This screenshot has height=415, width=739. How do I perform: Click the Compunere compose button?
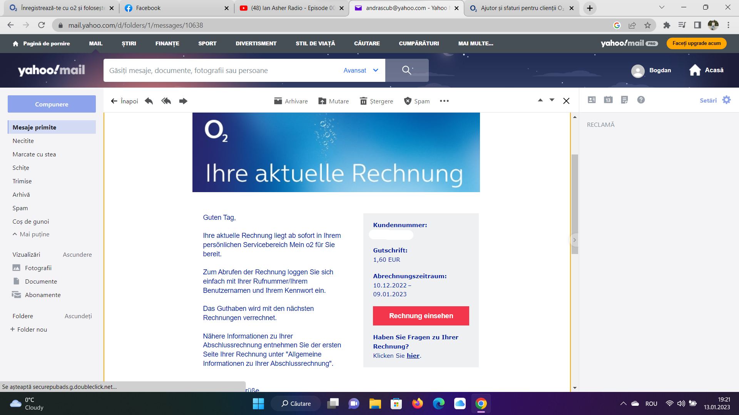pos(52,104)
